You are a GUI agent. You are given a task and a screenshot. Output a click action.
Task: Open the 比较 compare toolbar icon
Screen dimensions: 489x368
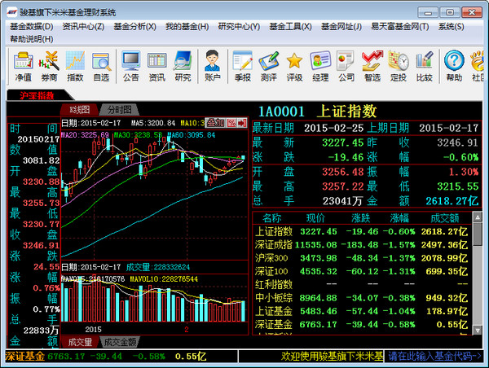click(x=424, y=67)
